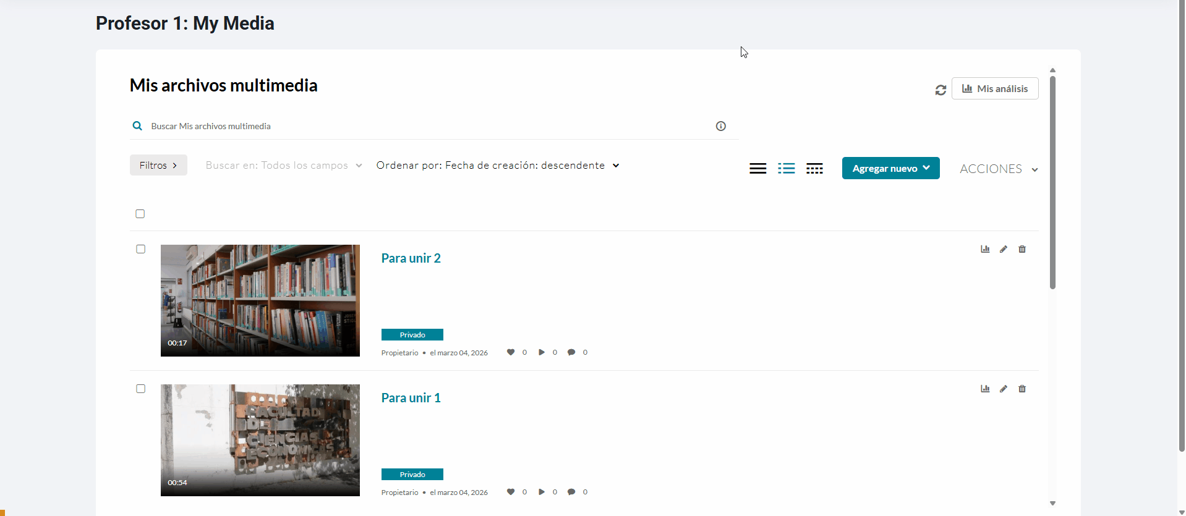Open analytics for Para unir 1

point(985,389)
